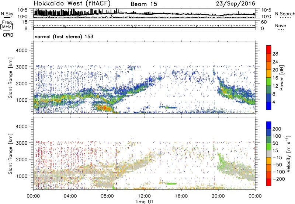Click the "Freq. [MHz]" axis label
The image size is (295, 204).
tap(7, 25)
